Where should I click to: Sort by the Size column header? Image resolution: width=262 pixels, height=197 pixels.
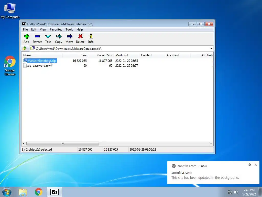pyautogui.click(x=75, y=55)
